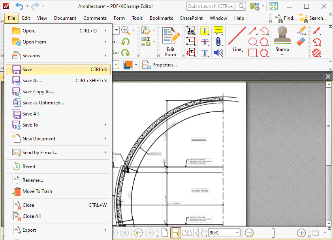Open the fill color dropdown arrow
Image resolution: width=333 pixels, height=240 pixels.
coord(136,64)
